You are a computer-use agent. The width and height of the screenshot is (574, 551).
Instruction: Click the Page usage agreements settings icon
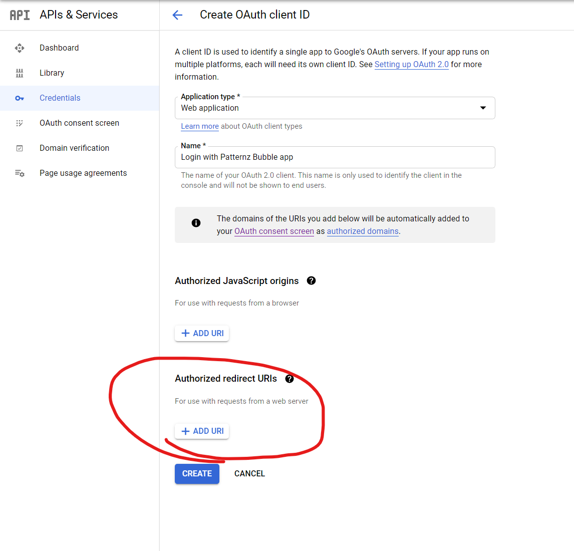20,173
